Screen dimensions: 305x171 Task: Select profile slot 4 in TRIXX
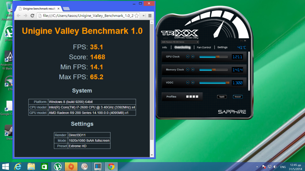197,97
